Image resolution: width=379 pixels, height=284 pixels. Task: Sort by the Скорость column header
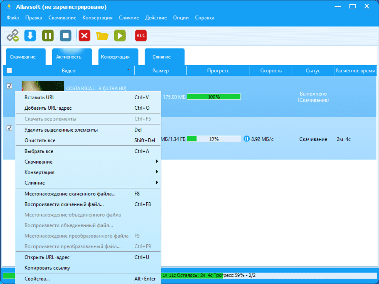pos(271,71)
